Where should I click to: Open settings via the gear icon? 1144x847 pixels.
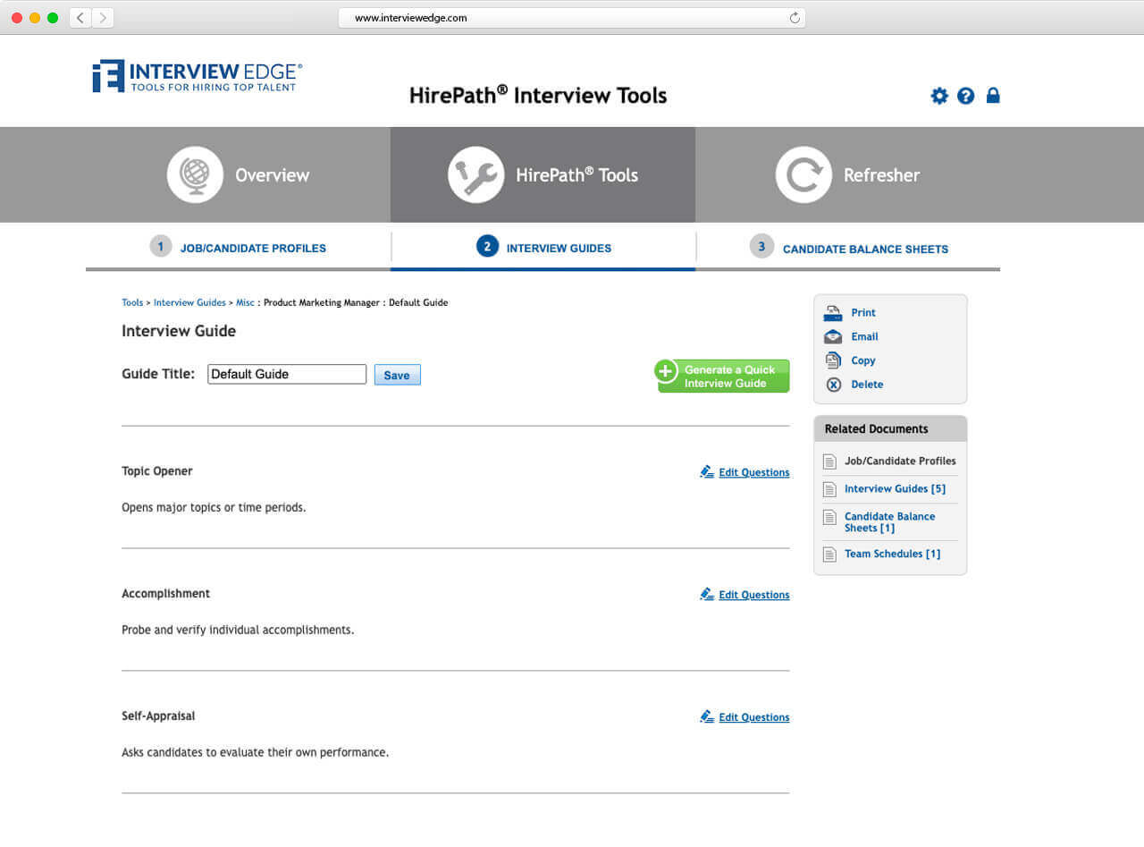pyautogui.click(x=939, y=96)
